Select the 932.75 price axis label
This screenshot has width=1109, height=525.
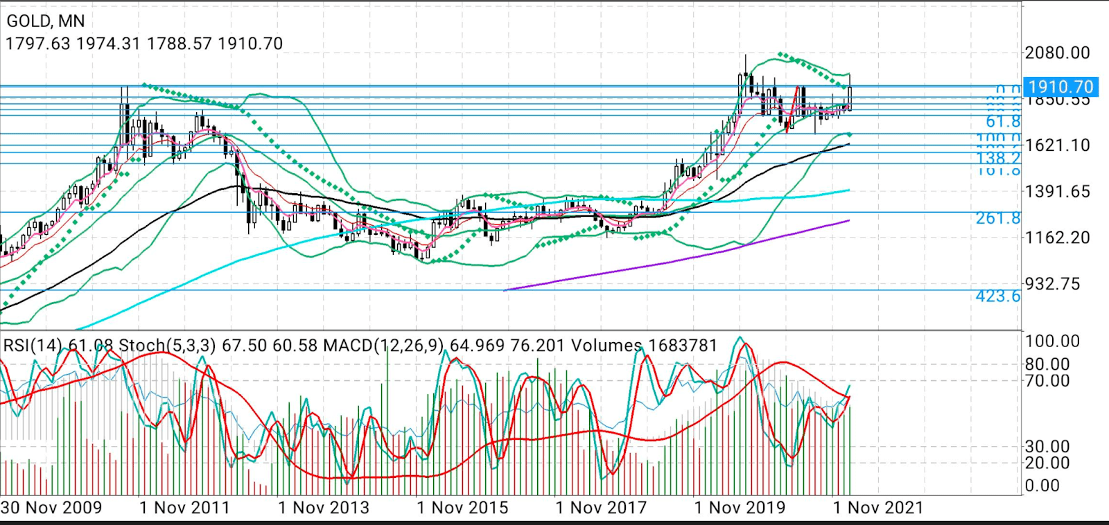[x=1053, y=284]
